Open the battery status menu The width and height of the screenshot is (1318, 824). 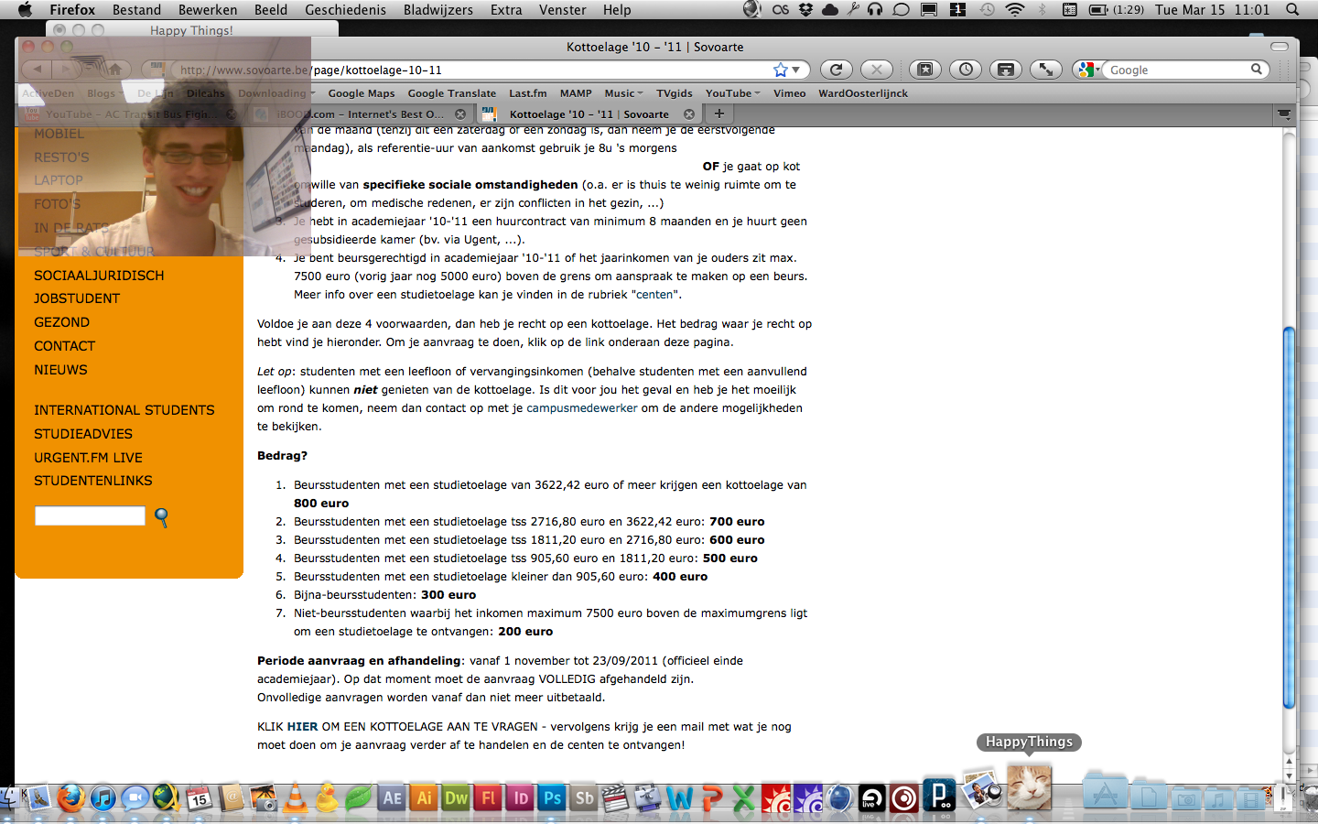tap(1117, 9)
